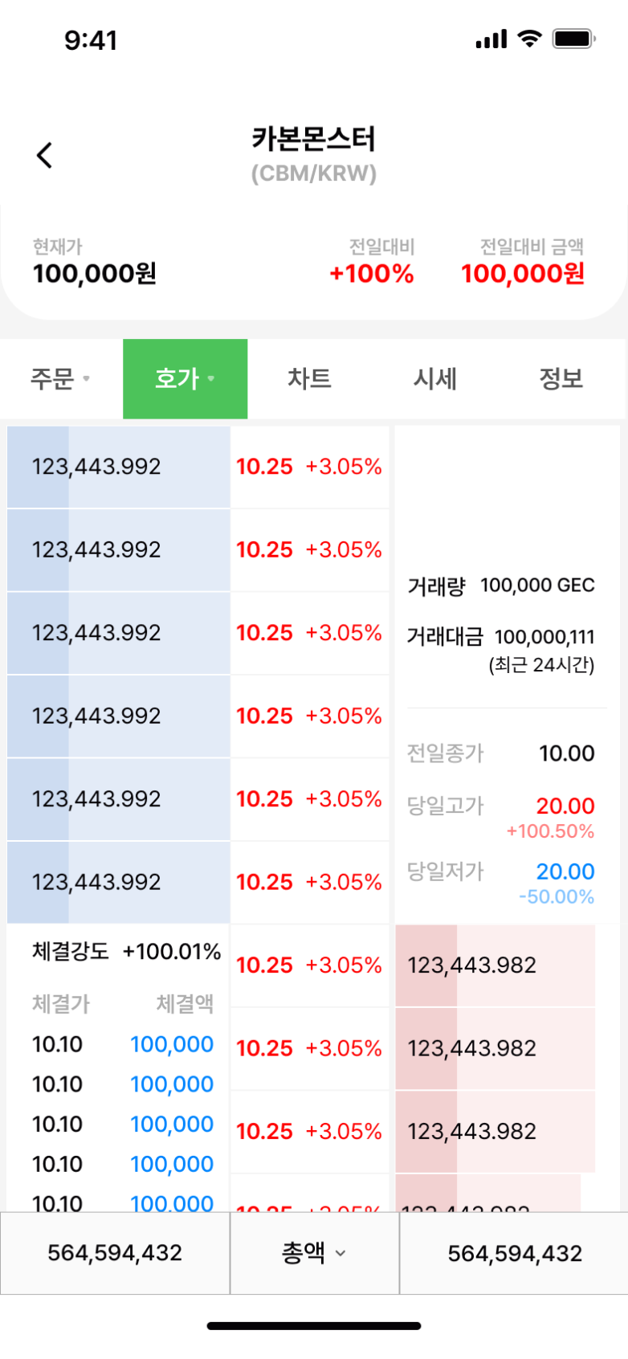Screen dimensions: 628x1359
Task: Tap the back arrow chevron
Action: point(45,155)
